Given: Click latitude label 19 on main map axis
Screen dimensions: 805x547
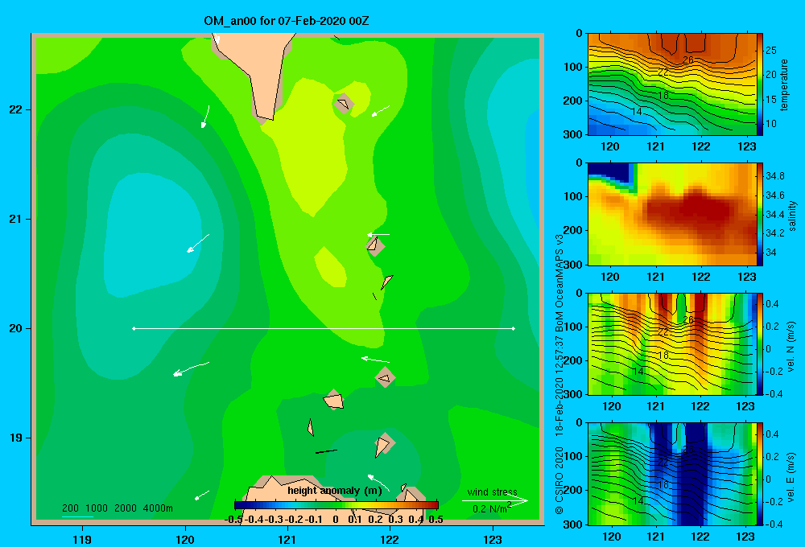Looking at the screenshot, I should point(15,438).
